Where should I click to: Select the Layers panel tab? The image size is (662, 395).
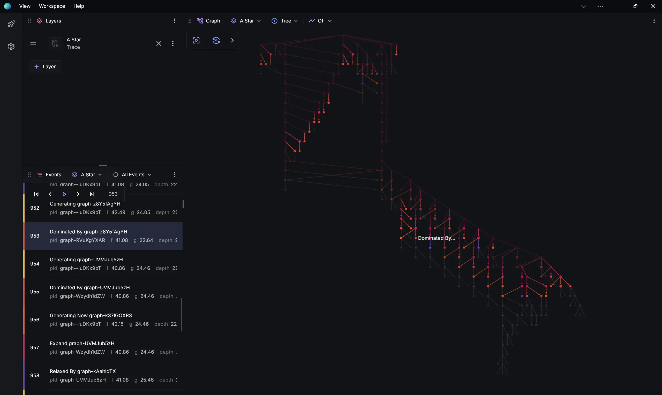[x=49, y=21]
